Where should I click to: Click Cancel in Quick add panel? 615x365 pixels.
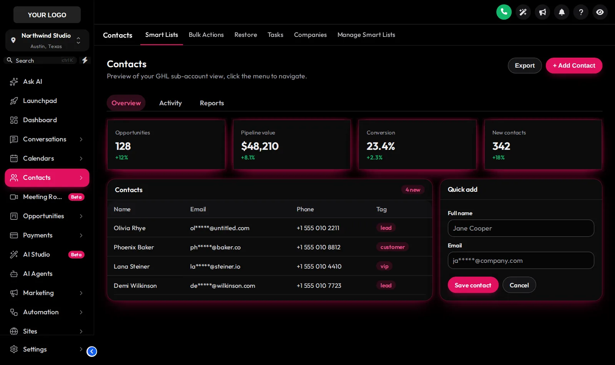pyautogui.click(x=519, y=285)
